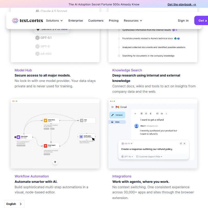Select the GPT-5.1 model entry
The width and height of the screenshot is (208, 208).
[x=43, y=38]
